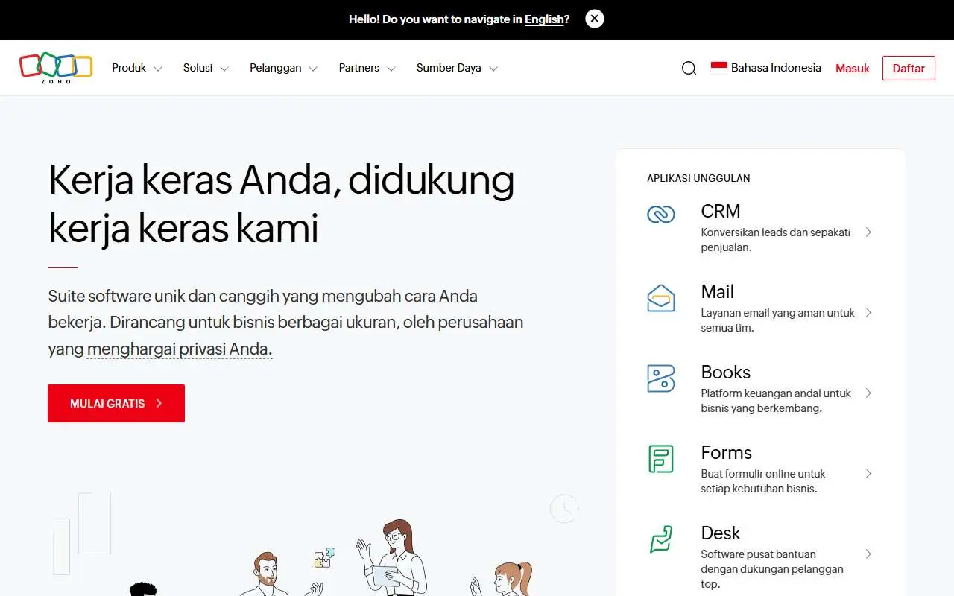Click the Mail envelope icon
Image resolution: width=954 pixels, height=596 pixels.
coord(660,298)
